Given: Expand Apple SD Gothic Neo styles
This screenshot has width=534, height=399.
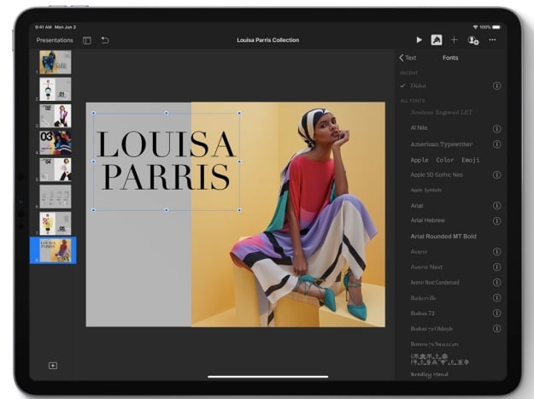Looking at the screenshot, I should pos(496,174).
